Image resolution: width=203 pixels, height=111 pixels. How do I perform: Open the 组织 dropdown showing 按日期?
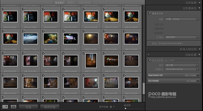(182, 65)
